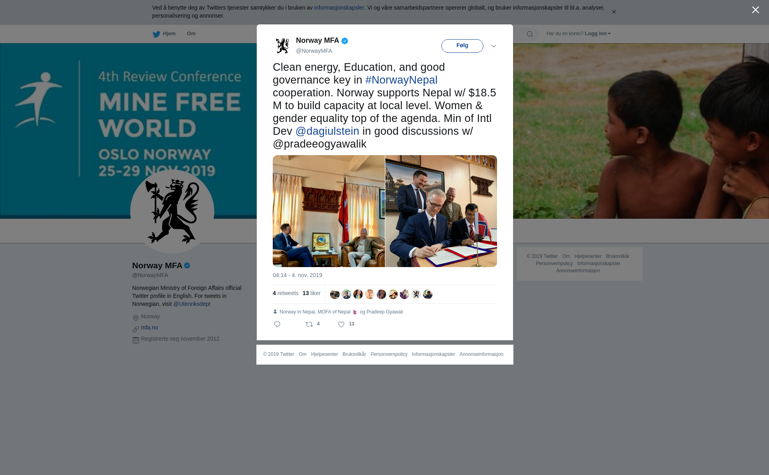This screenshot has height=475, width=769.
Task: Open Norway MFA avatar in tweet header
Action: [x=282, y=46]
